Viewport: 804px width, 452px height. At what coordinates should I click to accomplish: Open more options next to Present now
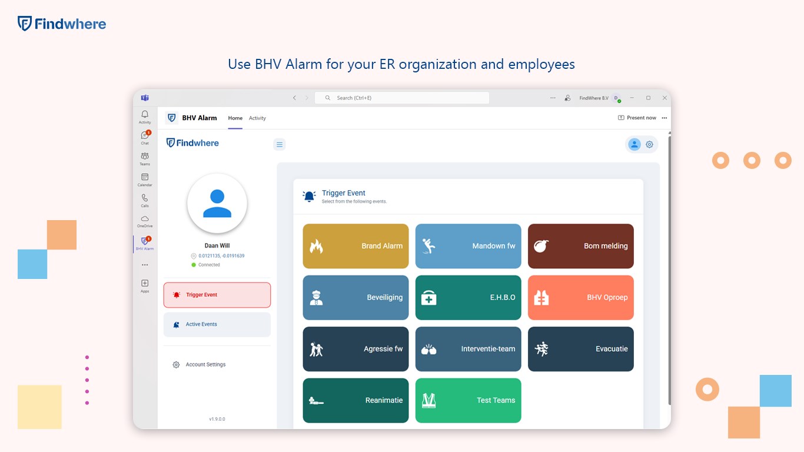click(665, 118)
